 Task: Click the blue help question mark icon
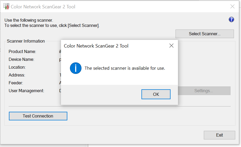[231, 20]
